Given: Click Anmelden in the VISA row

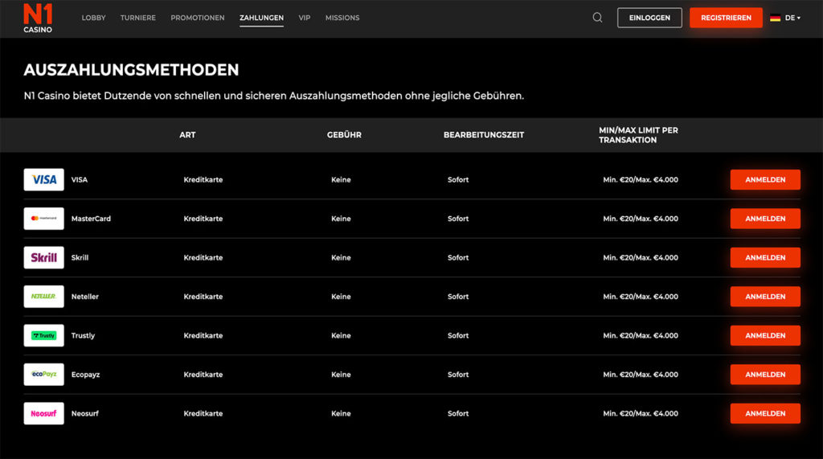Looking at the screenshot, I should pyautogui.click(x=765, y=179).
